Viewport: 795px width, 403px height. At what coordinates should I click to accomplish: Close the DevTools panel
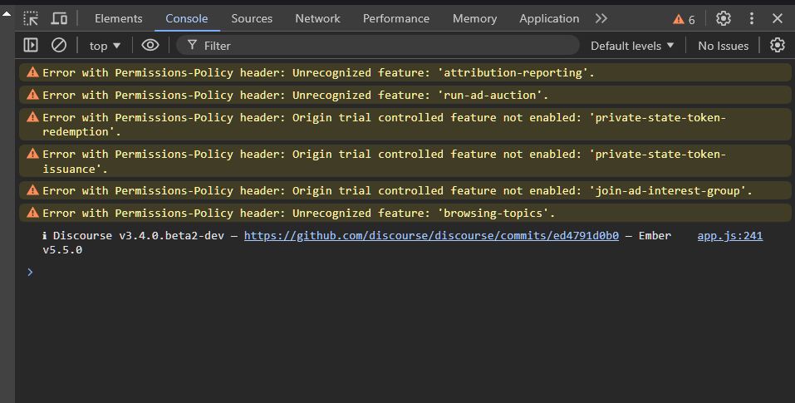pos(778,19)
